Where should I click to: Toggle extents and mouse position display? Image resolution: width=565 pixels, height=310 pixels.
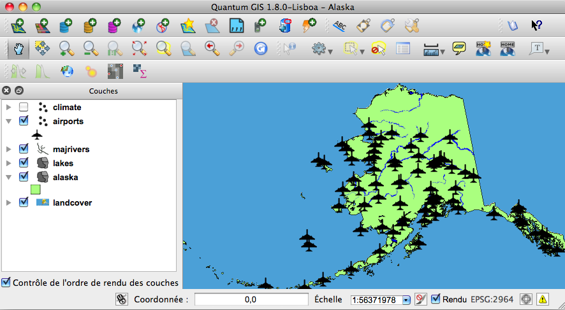click(x=122, y=299)
